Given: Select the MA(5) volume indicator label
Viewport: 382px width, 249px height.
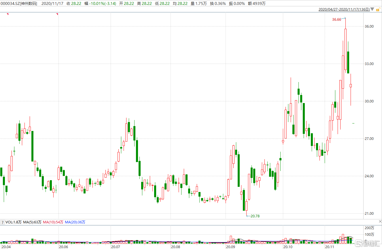Looking at the screenshot, I should tap(32, 222).
